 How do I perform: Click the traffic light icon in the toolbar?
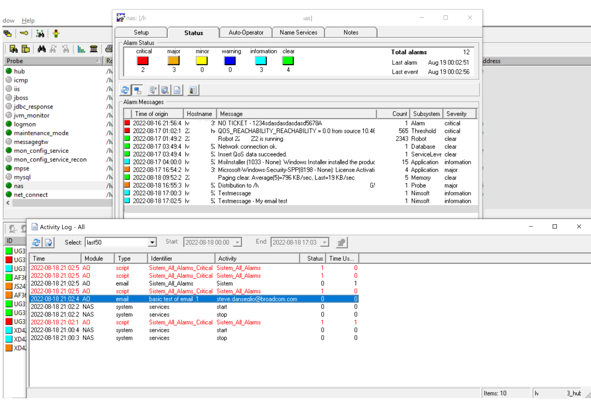point(56,33)
